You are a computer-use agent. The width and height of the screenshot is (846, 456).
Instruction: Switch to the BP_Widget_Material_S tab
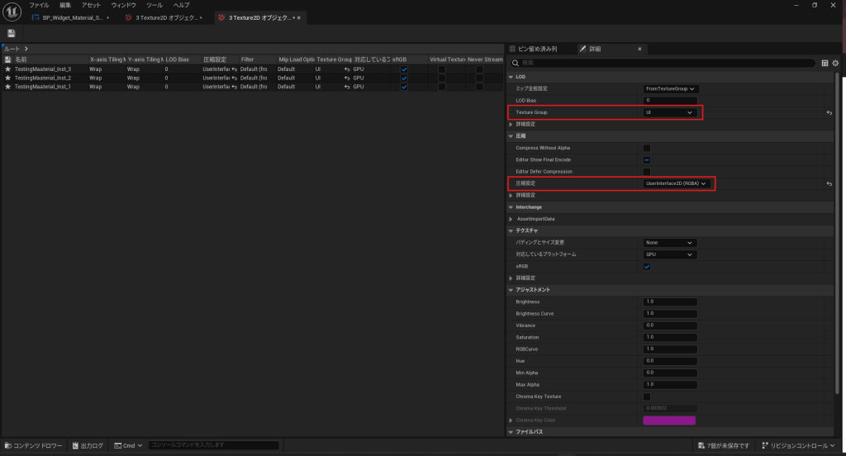[x=73, y=17]
